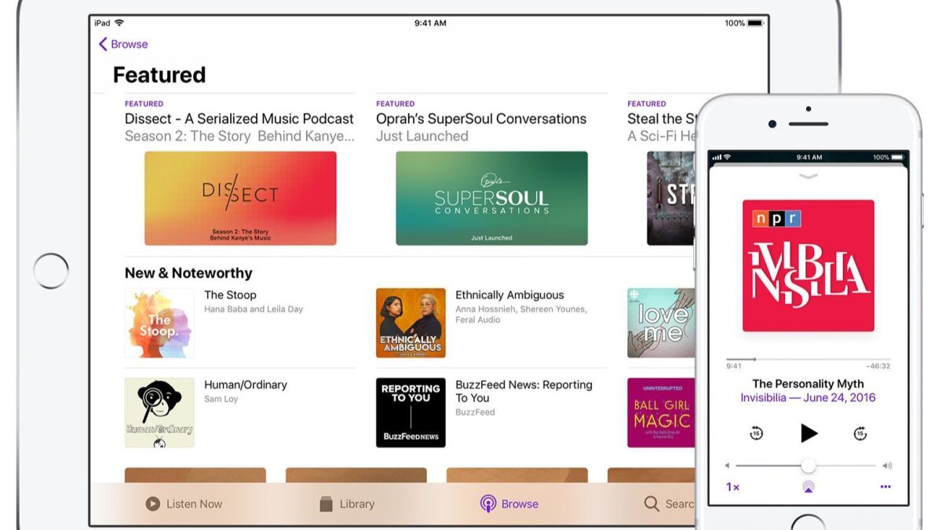Skip back 15 seconds on iPhone
Viewport: 942px width, 530px height.
click(757, 433)
